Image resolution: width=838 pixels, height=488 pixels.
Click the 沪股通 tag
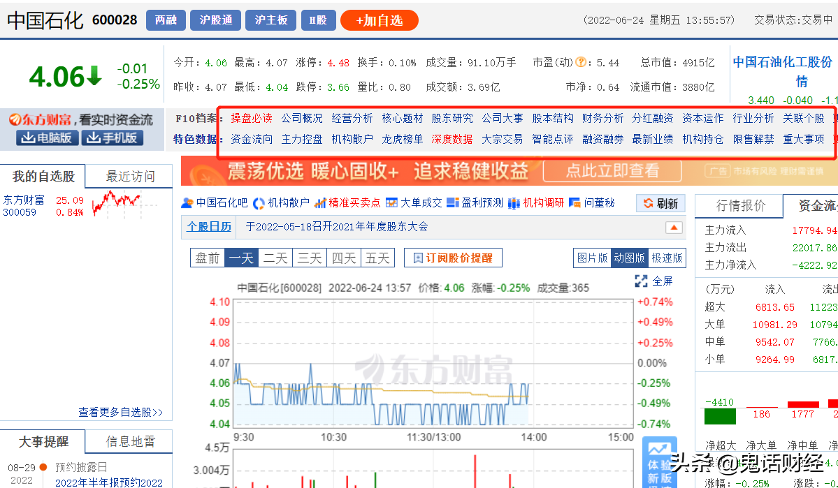point(215,20)
